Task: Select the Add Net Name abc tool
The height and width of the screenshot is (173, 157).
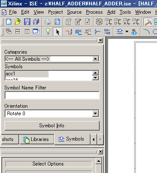Action: pyautogui.click(x=78, y=32)
